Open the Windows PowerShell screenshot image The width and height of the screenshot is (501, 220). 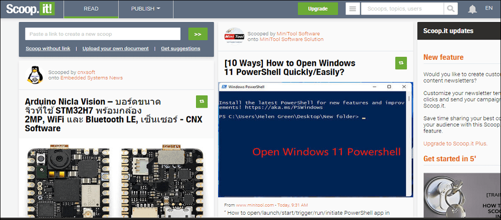(x=316, y=140)
